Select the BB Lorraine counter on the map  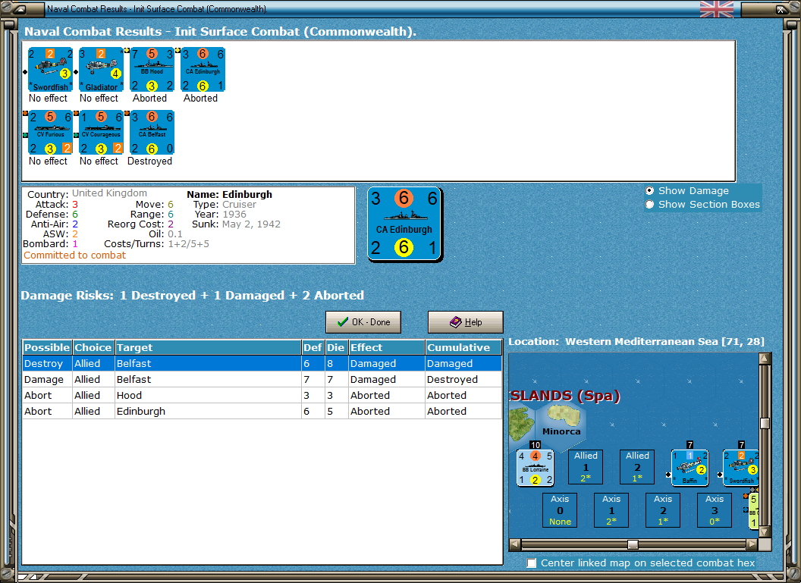click(x=535, y=466)
